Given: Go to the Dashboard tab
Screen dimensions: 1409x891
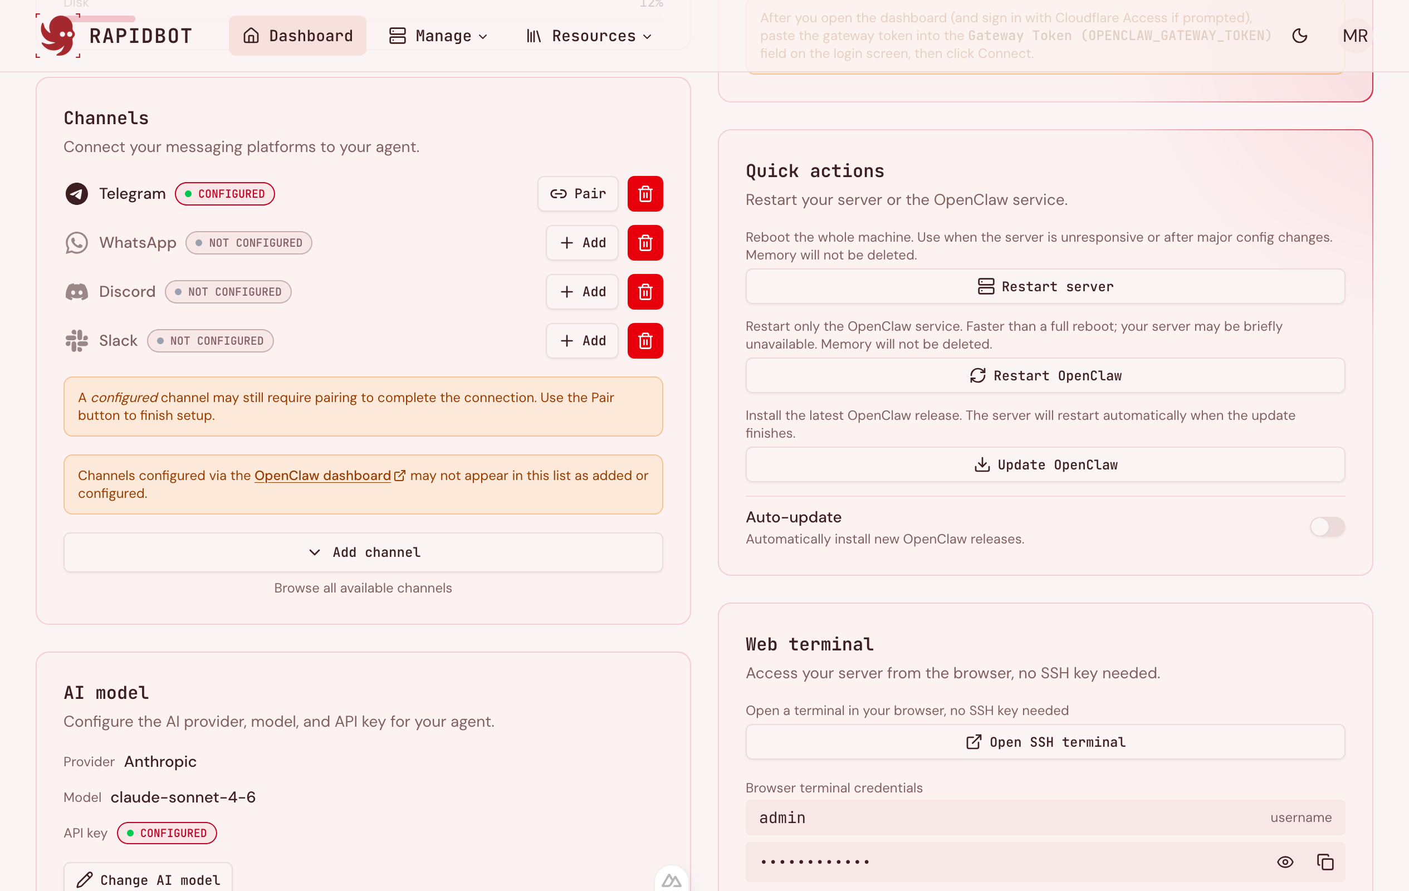Looking at the screenshot, I should [x=297, y=36].
